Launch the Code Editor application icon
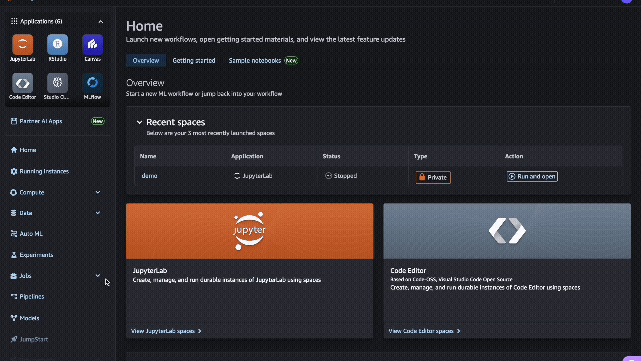 [22, 83]
